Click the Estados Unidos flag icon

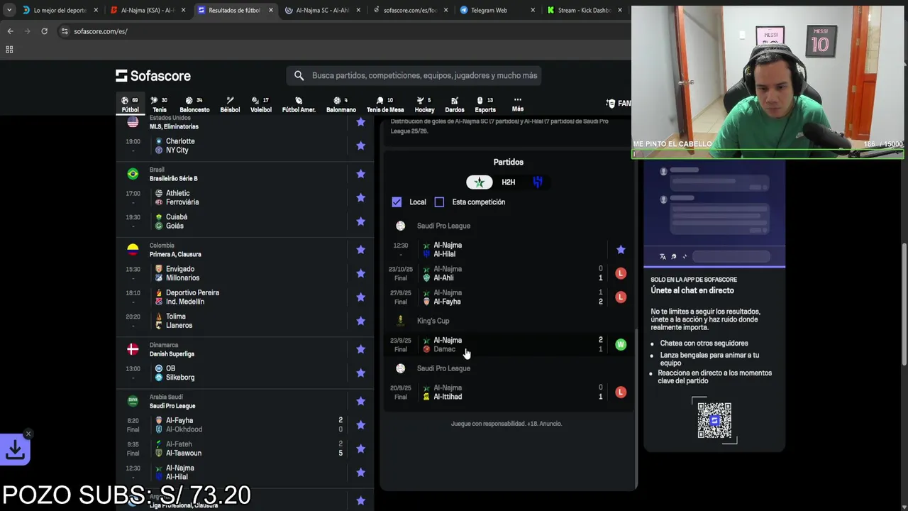[x=133, y=122]
